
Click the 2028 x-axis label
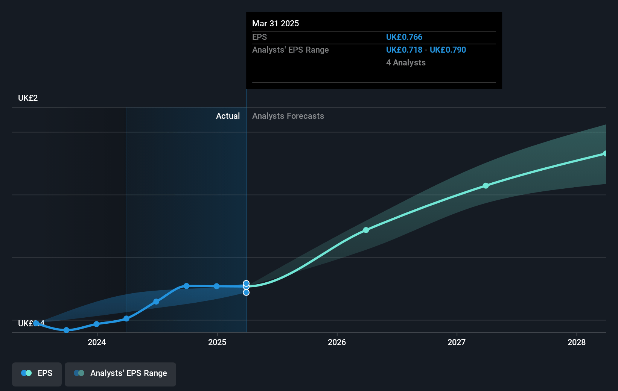577,342
